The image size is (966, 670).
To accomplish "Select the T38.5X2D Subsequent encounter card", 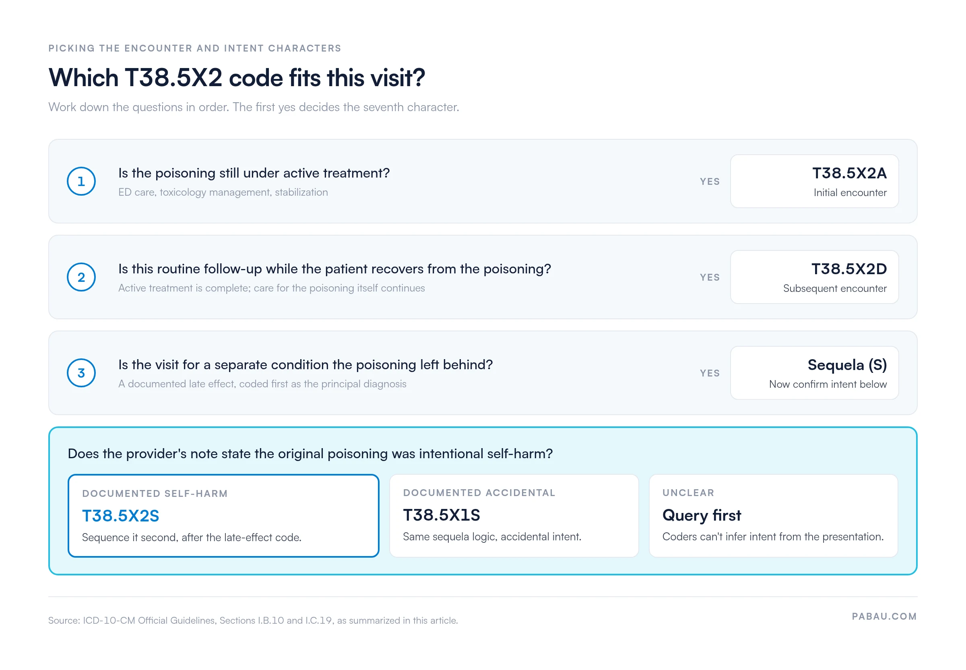I will click(x=814, y=277).
